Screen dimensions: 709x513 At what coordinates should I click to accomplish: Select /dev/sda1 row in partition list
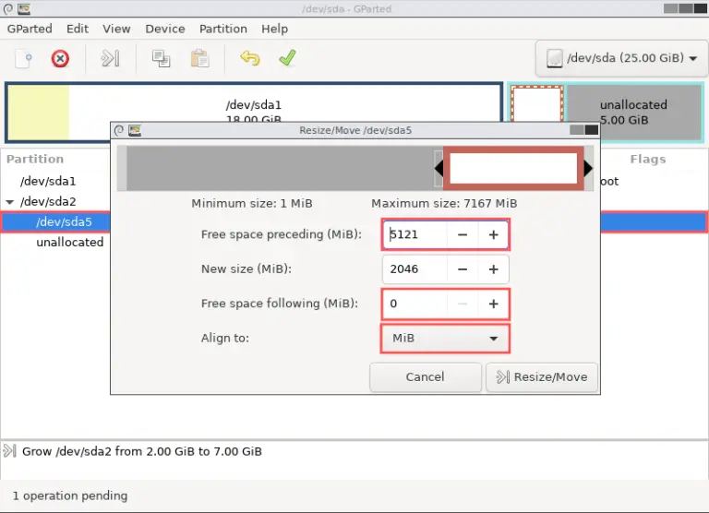coord(55,181)
